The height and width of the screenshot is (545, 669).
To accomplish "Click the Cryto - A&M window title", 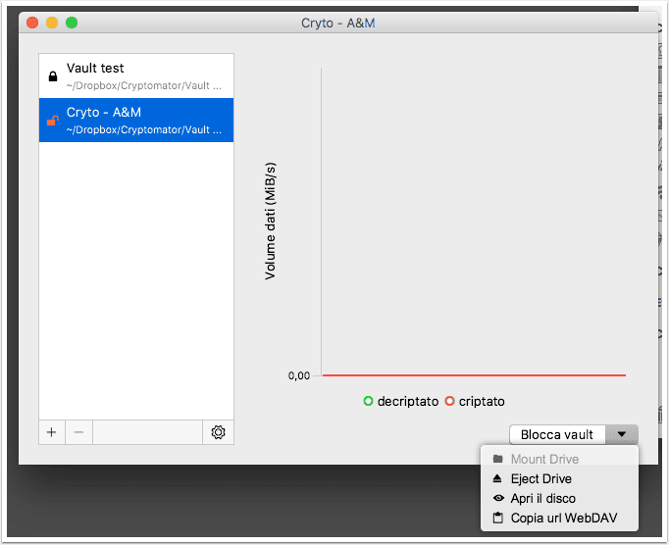I will tap(337, 23).
